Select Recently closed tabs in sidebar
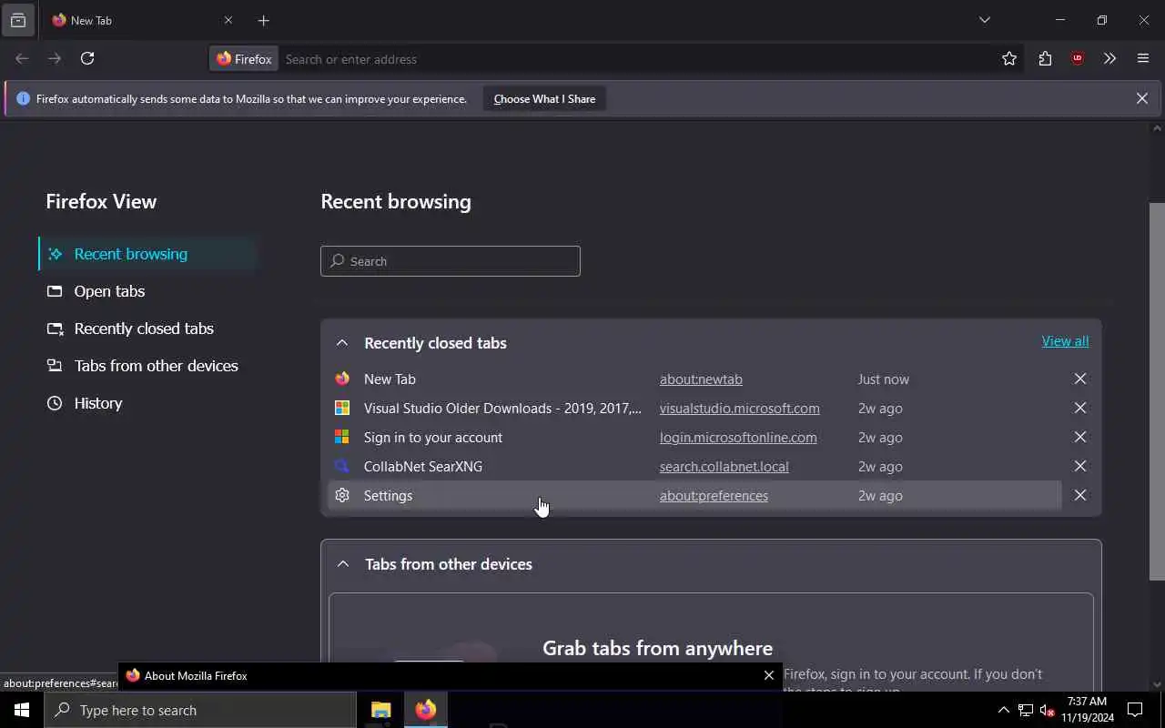 (x=148, y=329)
